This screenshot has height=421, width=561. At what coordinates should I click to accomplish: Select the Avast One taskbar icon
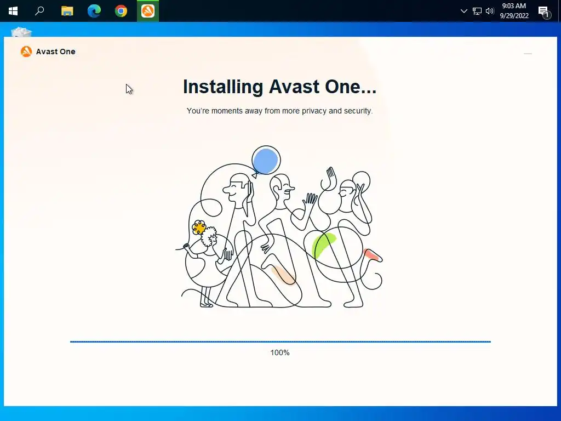(148, 11)
